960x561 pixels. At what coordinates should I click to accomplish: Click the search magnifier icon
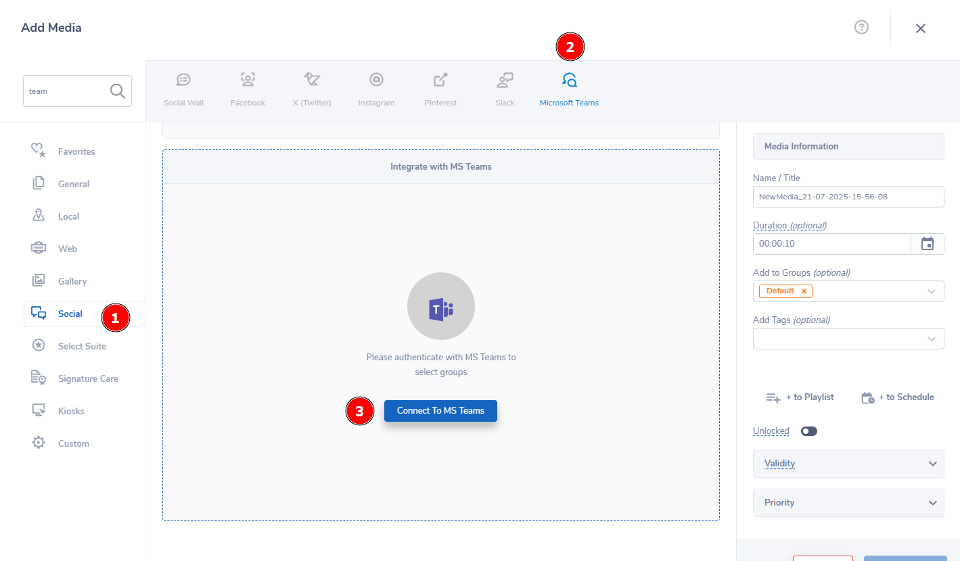tap(117, 91)
